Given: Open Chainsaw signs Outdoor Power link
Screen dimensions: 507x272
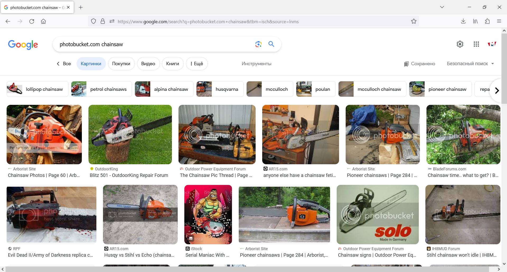Looking at the screenshot, I should tap(377, 255).
